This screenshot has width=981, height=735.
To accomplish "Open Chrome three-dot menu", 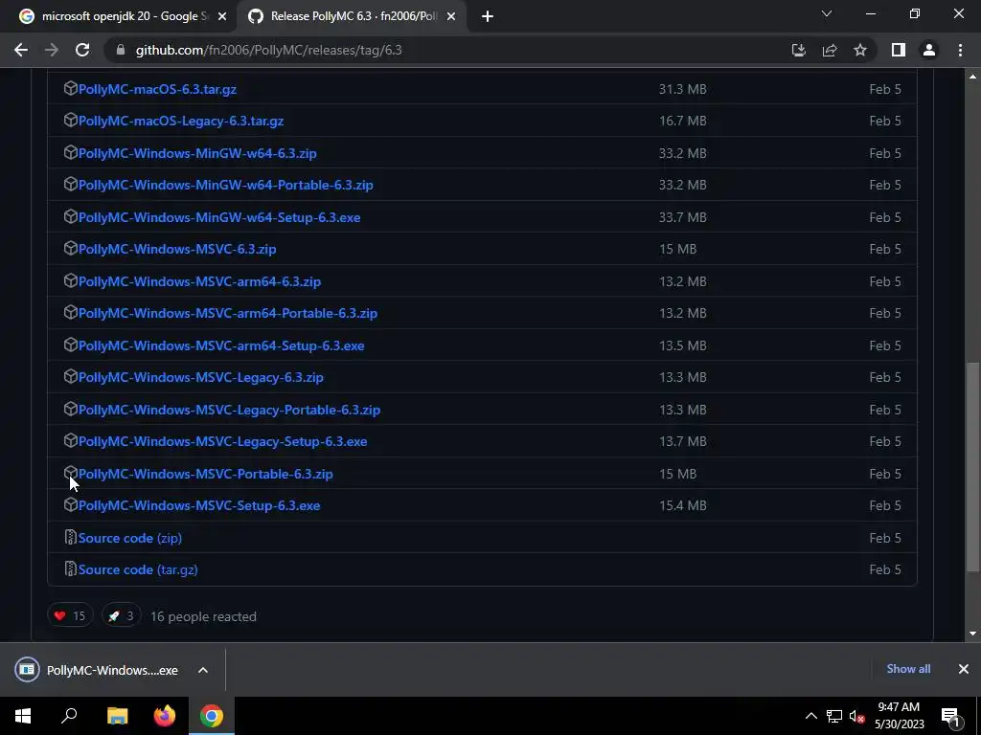I will (x=960, y=50).
